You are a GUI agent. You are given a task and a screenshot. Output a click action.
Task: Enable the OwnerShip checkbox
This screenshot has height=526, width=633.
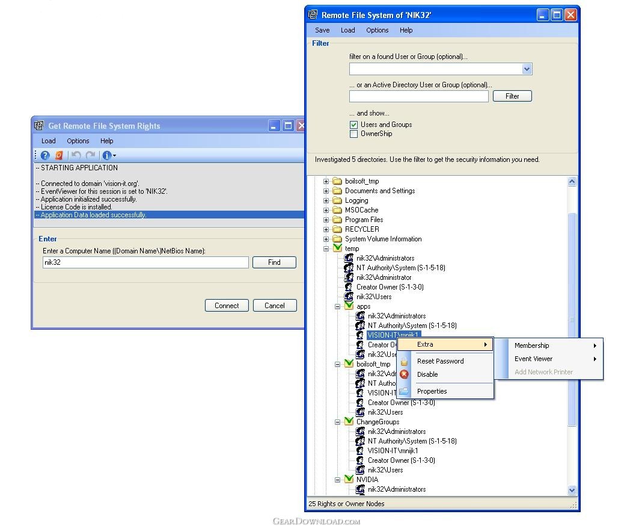click(x=353, y=134)
